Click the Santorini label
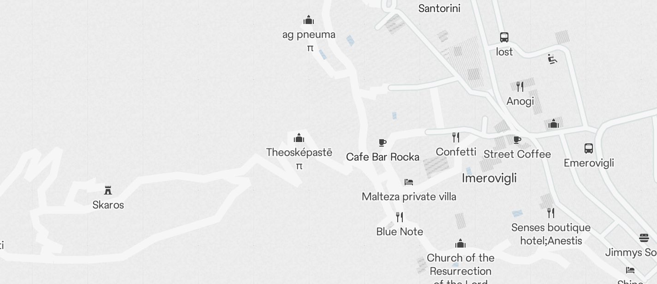The width and height of the screenshot is (657, 284). (x=439, y=8)
